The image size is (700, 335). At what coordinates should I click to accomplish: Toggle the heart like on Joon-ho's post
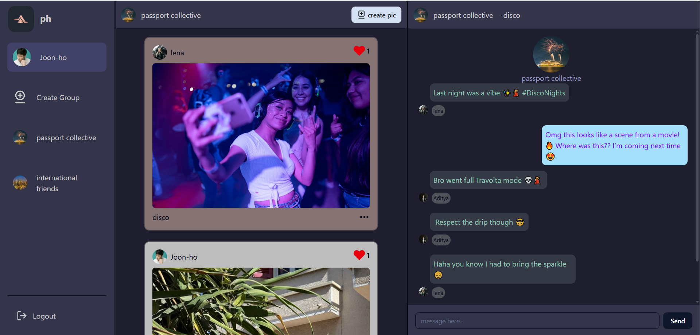[x=359, y=255]
